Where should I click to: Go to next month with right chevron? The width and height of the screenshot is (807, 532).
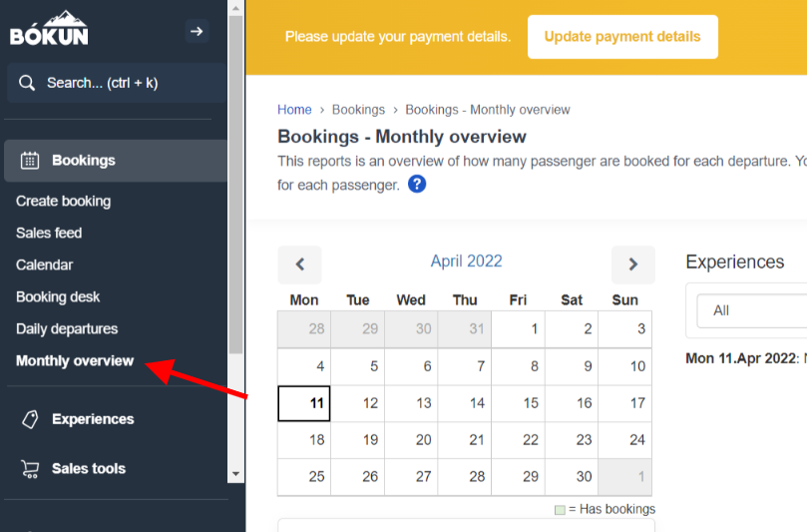pyautogui.click(x=633, y=265)
